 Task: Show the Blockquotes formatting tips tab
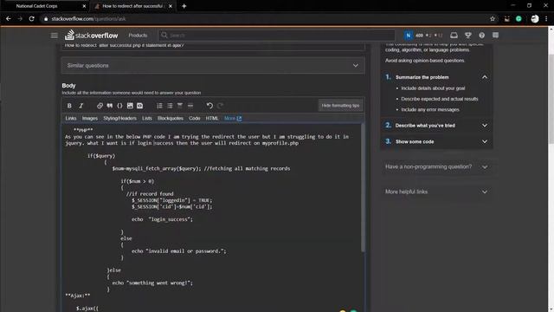coord(171,118)
